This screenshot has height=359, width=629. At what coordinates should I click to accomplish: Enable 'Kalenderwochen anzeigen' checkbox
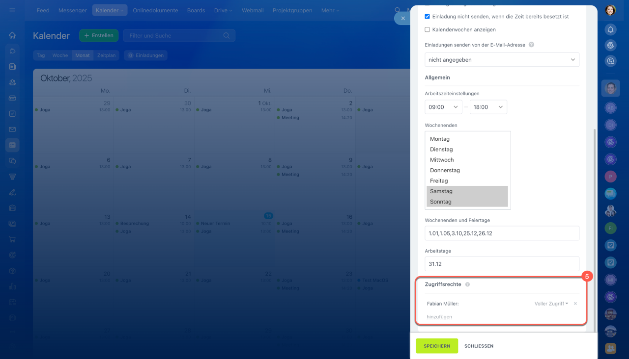(x=427, y=30)
